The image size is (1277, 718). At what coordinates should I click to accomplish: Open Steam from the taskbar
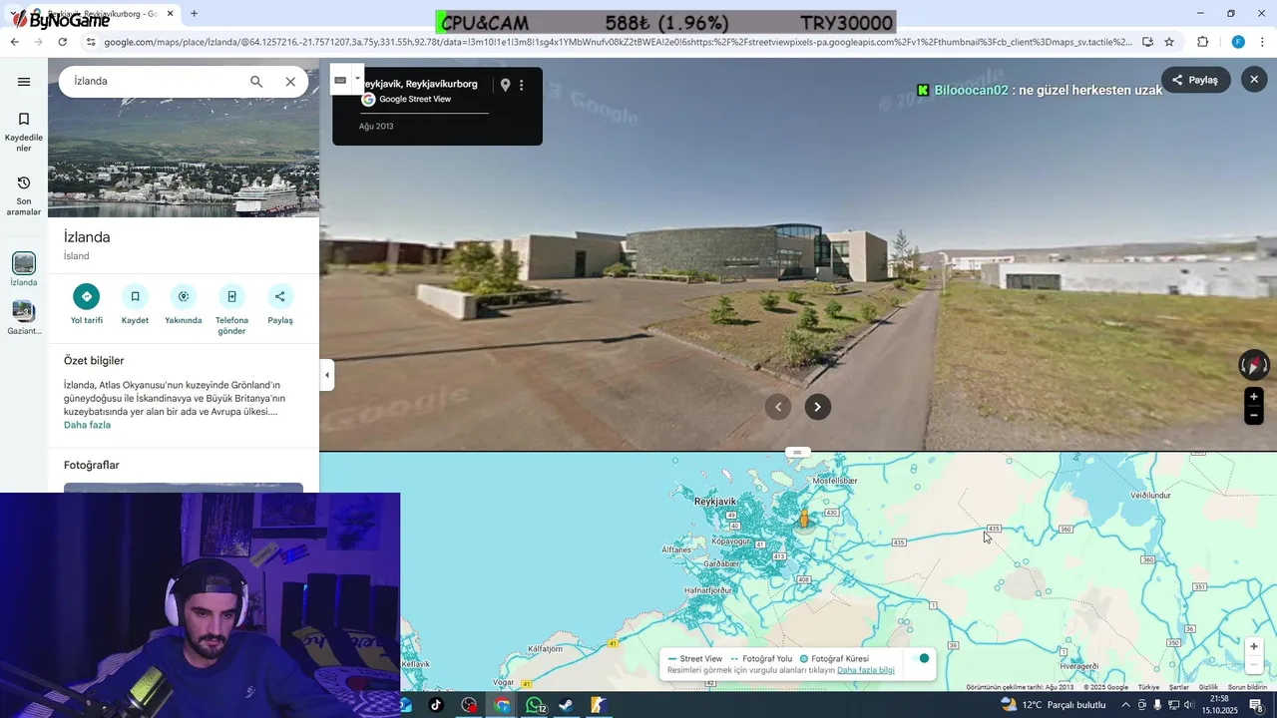[x=566, y=705]
